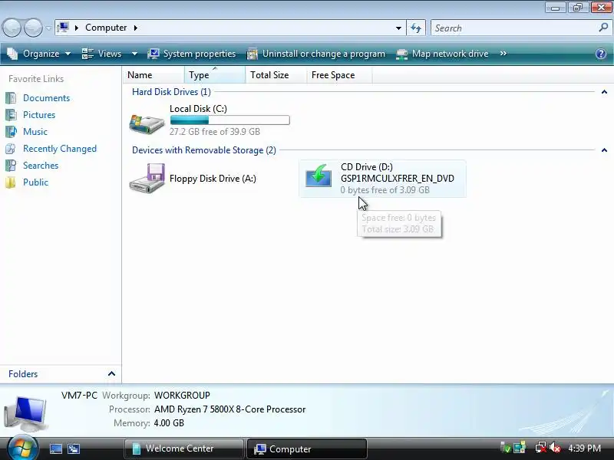Open Pictures in Favorite Links
This screenshot has height=460, width=614.
pyautogui.click(x=39, y=115)
